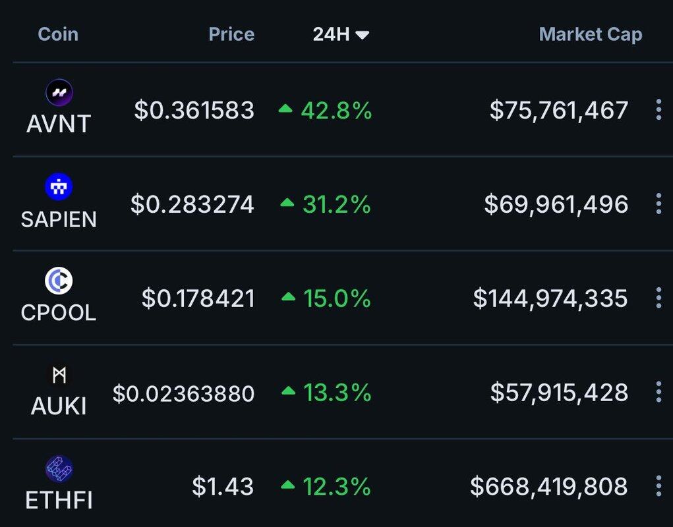Image resolution: width=673 pixels, height=527 pixels.
Task: Select the ETHFI price $1.43
Action: click(x=223, y=486)
